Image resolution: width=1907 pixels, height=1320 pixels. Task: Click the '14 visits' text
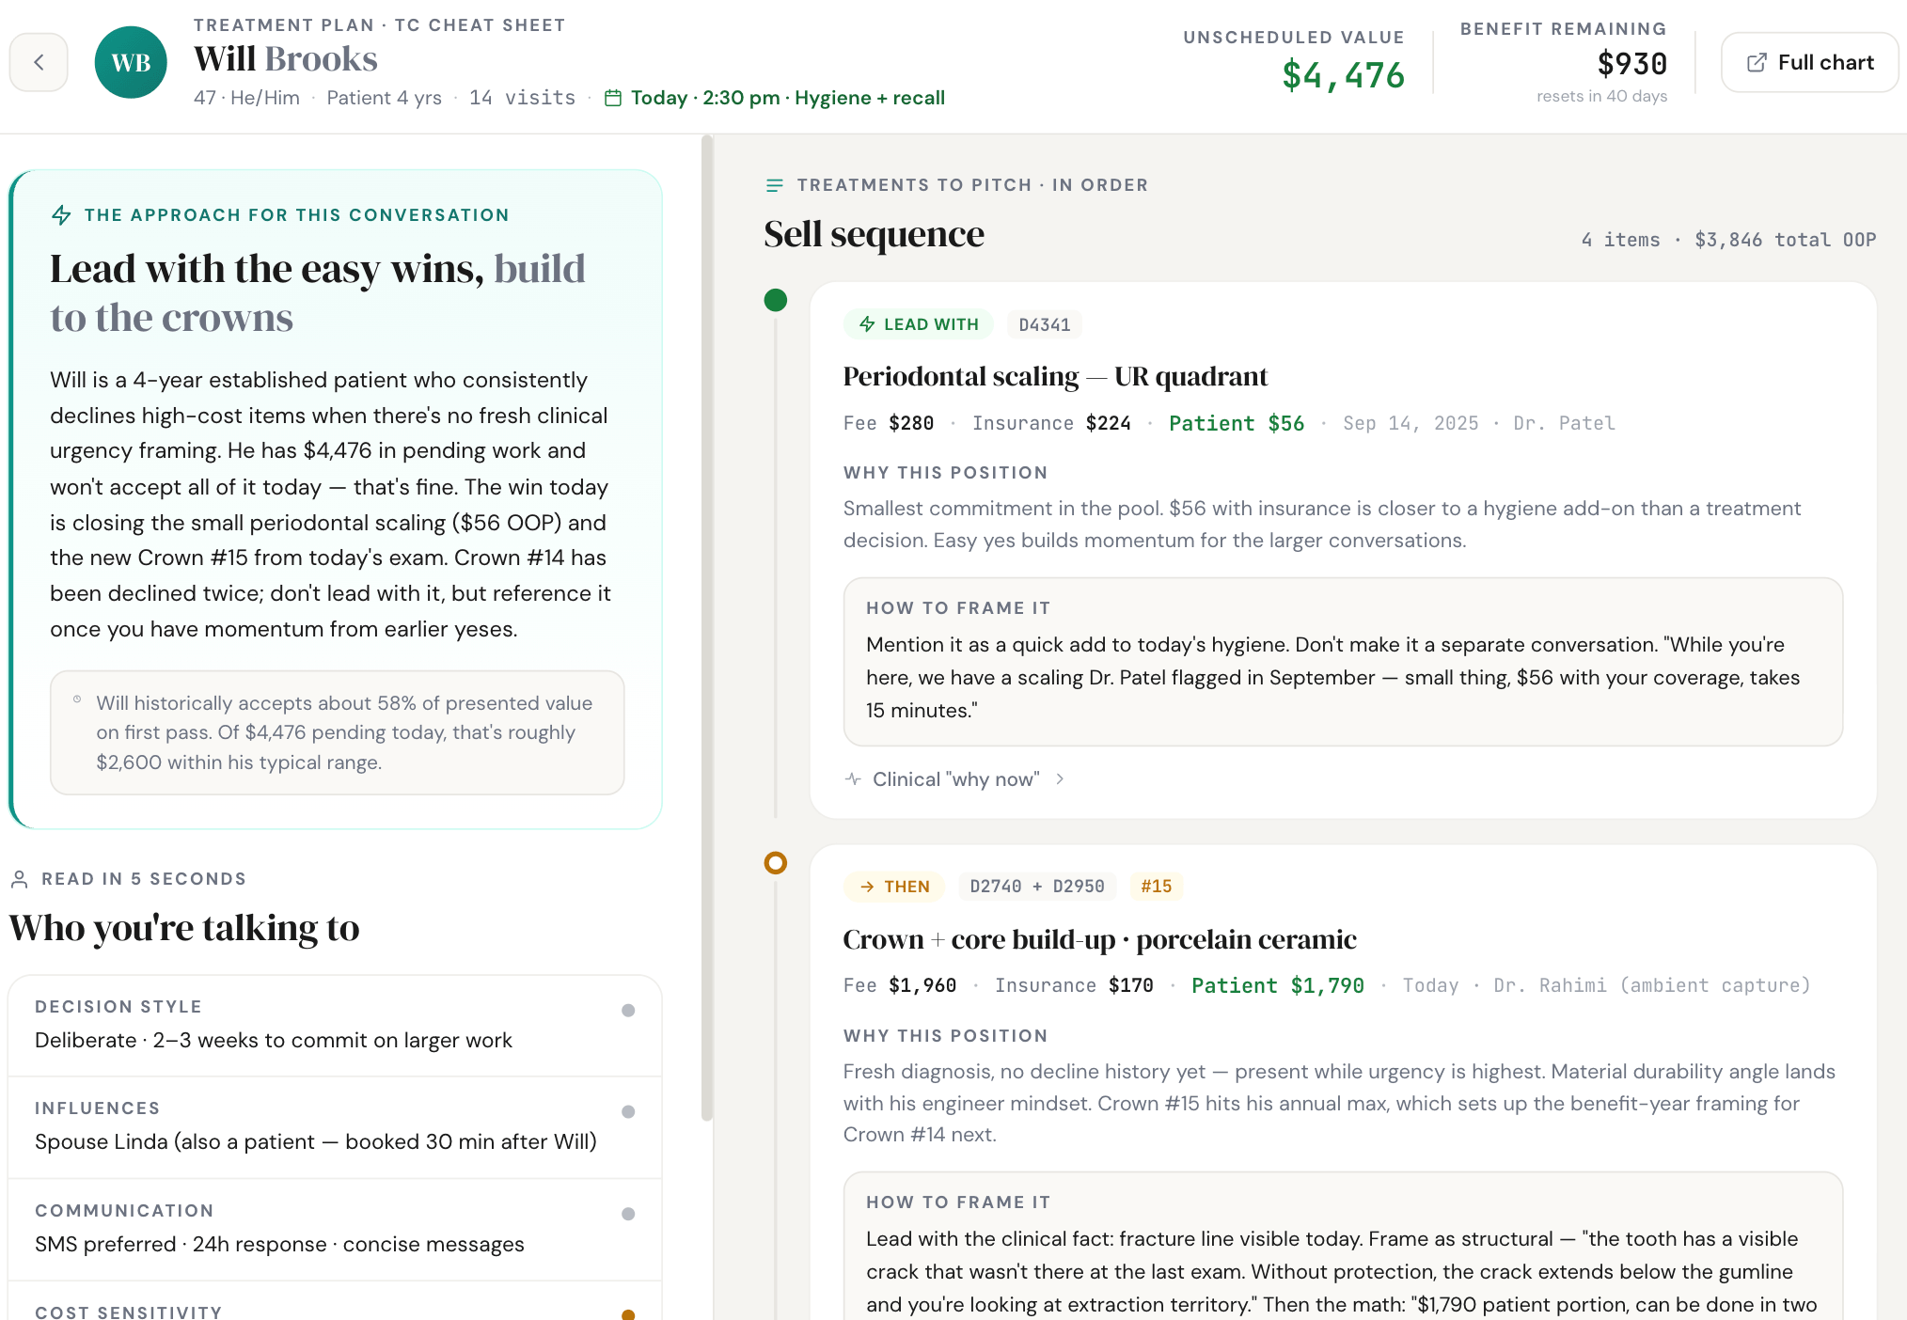pos(522,98)
